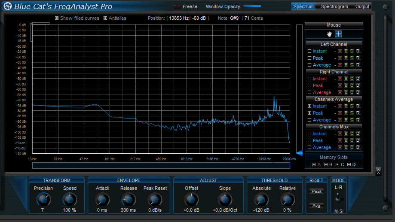Toggle memory slot D visibility
Viewport: 395px width, 222px height.
point(349,164)
